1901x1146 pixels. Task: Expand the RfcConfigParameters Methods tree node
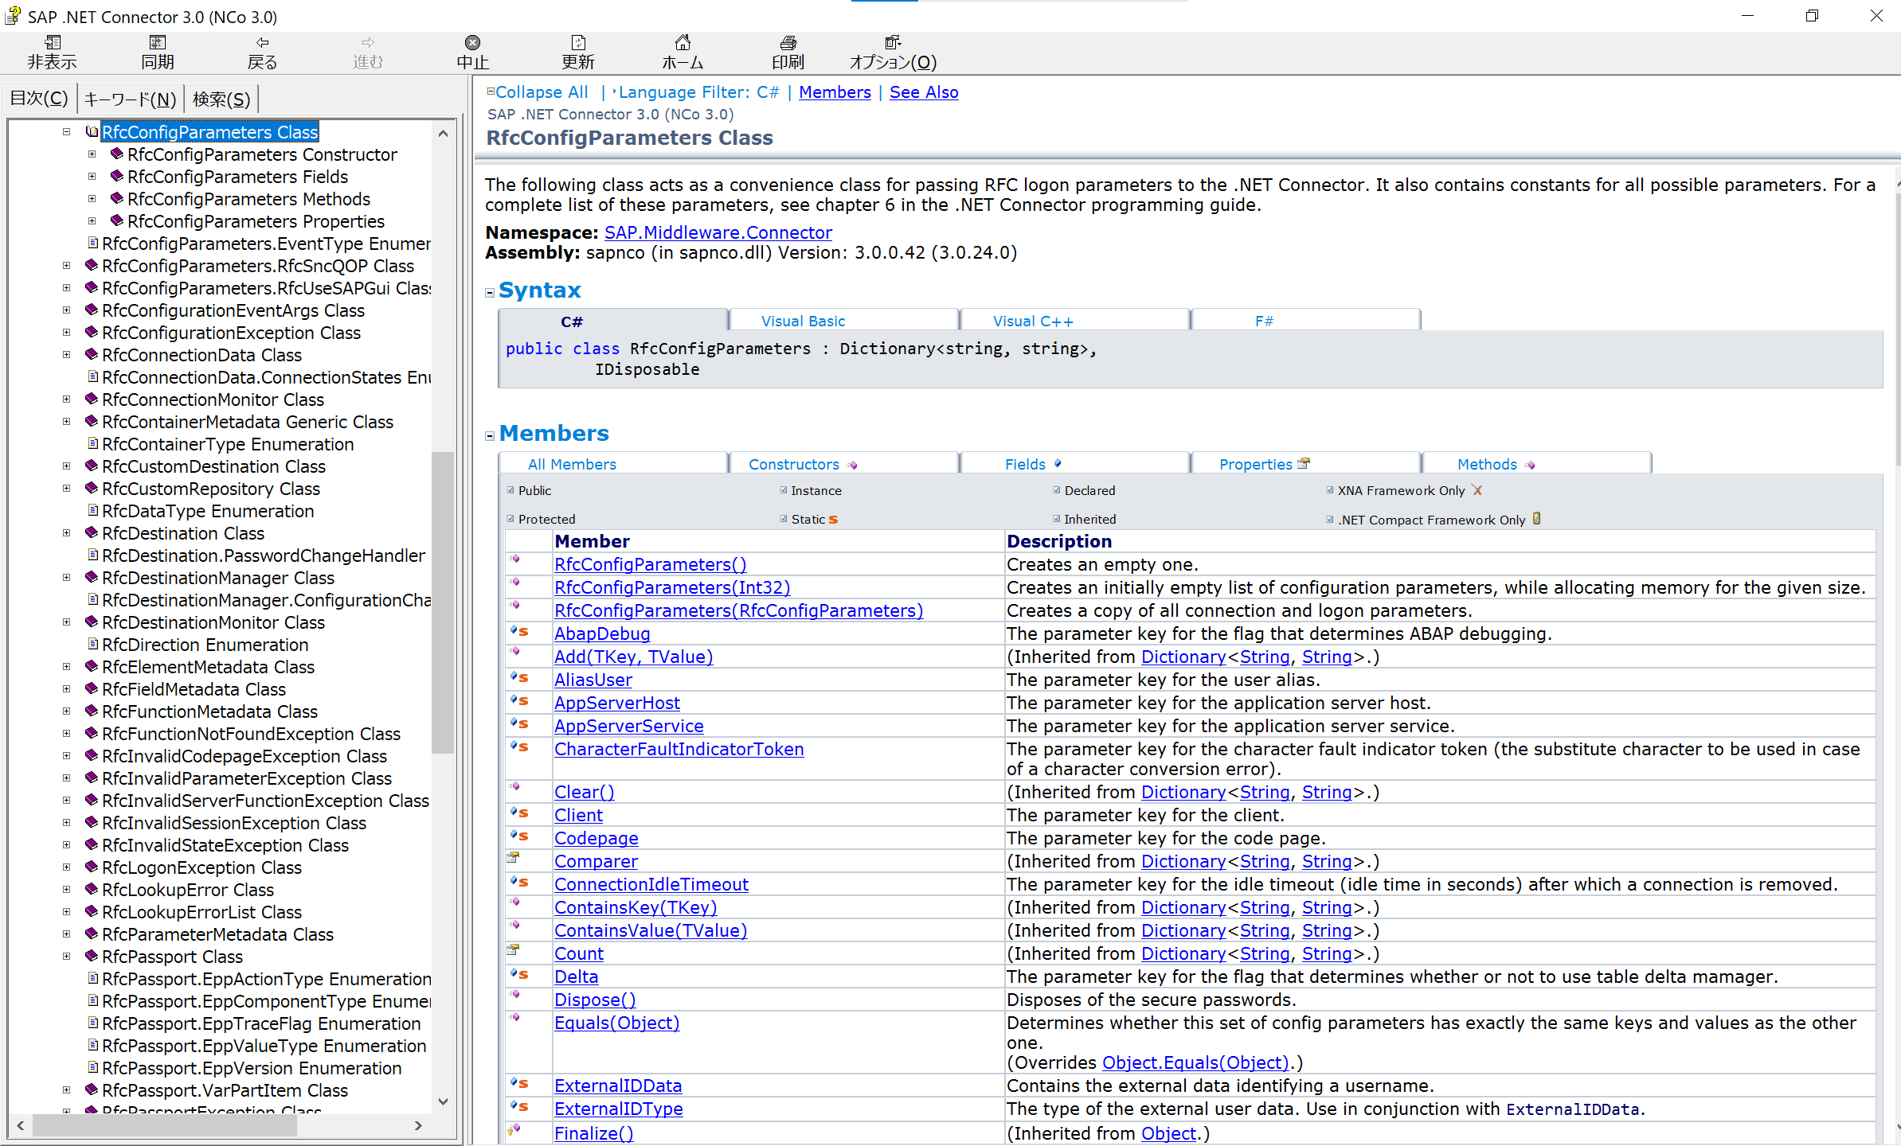92,199
